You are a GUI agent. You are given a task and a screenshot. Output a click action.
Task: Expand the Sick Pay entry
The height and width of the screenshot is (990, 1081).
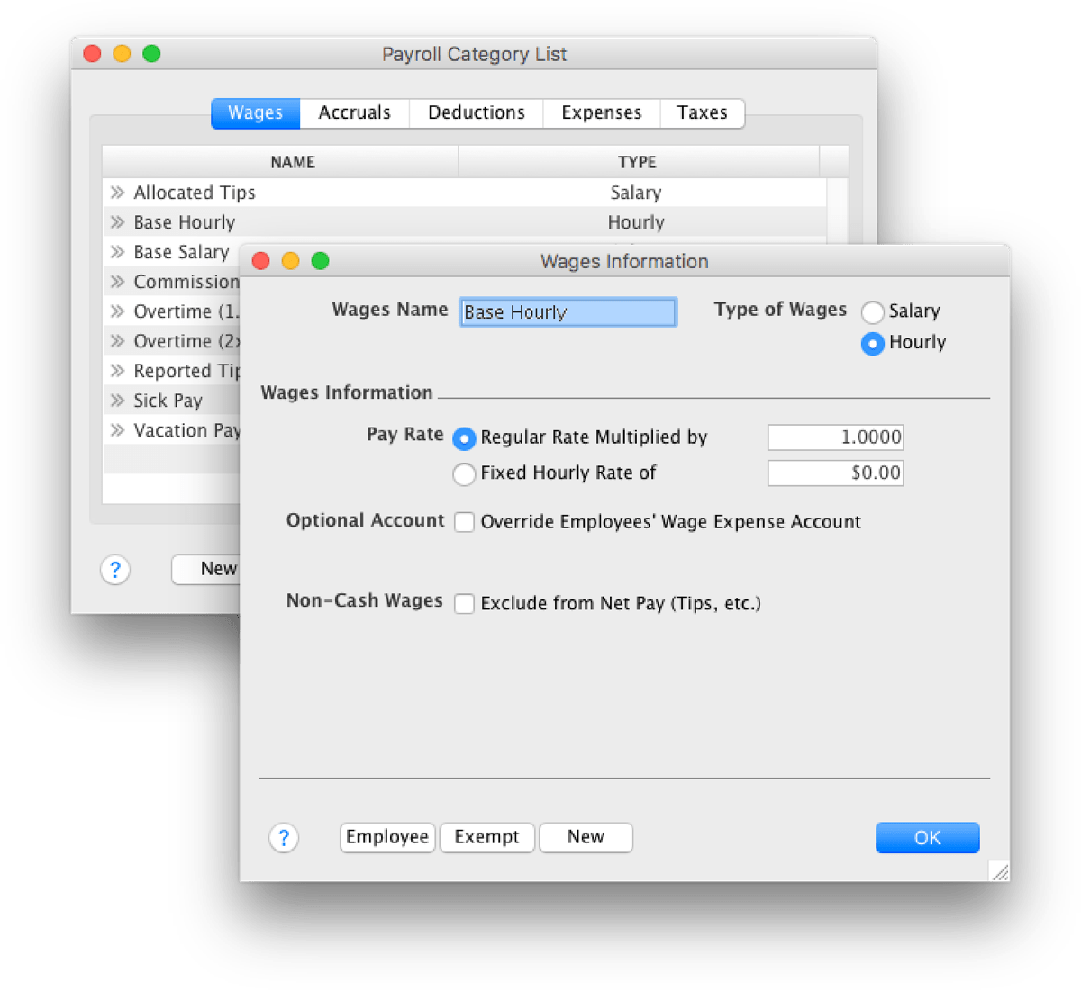pyautogui.click(x=118, y=400)
